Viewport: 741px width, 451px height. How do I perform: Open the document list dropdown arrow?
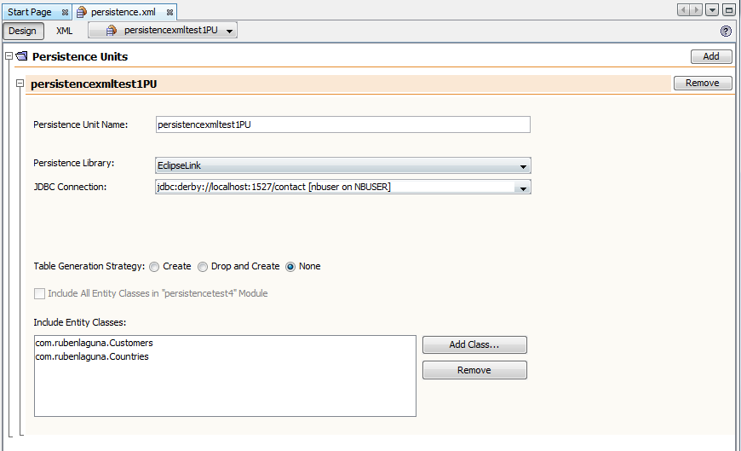712,10
